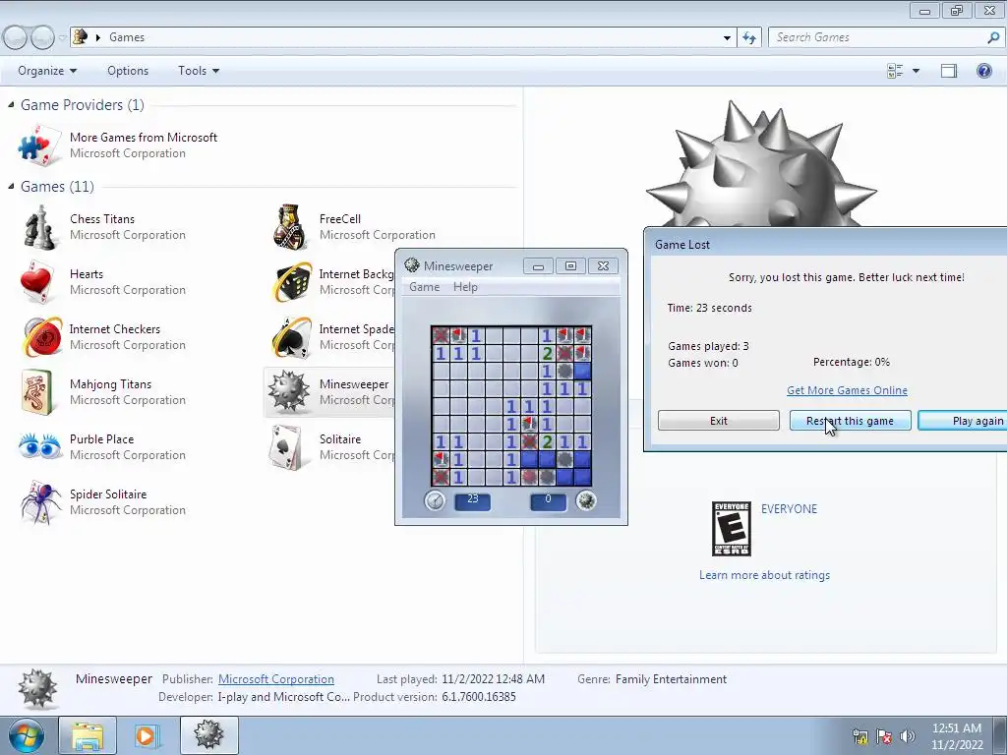Image resolution: width=1007 pixels, height=755 pixels.
Task: Click the mine counter icon under board
Action: click(586, 500)
